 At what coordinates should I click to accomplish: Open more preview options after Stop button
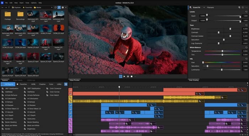135,76
